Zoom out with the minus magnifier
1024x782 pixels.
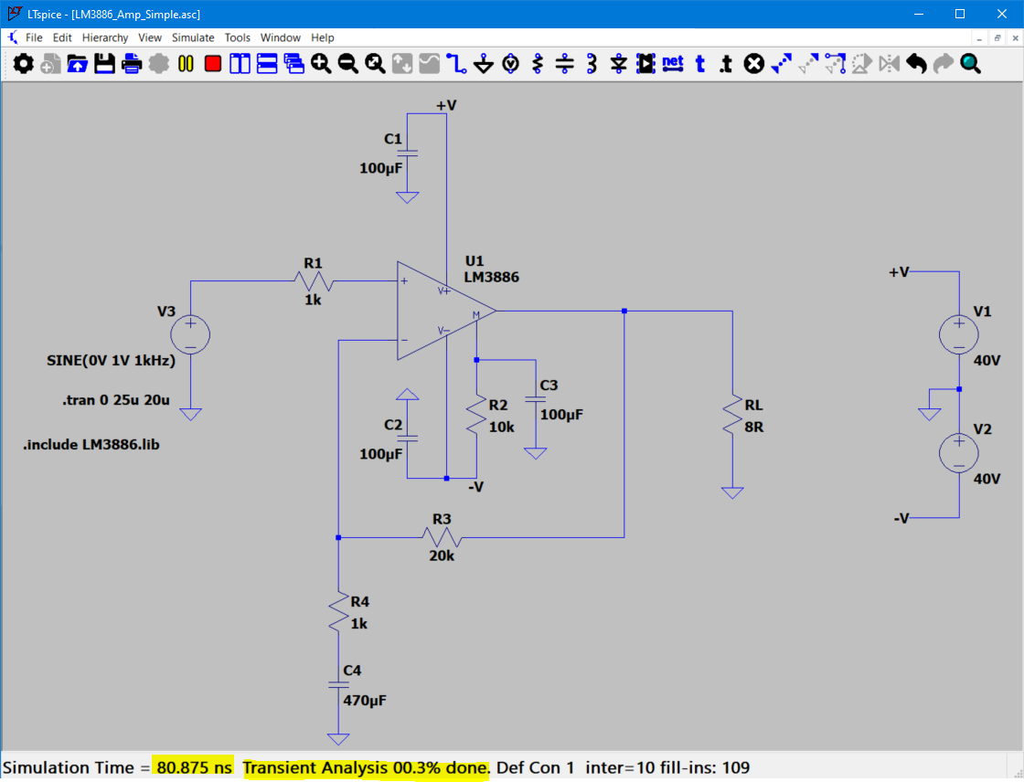[x=348, y=63]
